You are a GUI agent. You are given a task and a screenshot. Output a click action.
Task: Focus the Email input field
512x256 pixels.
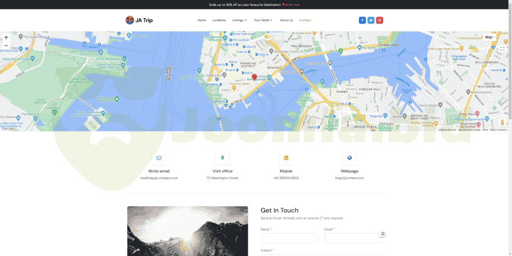point(352,239)
